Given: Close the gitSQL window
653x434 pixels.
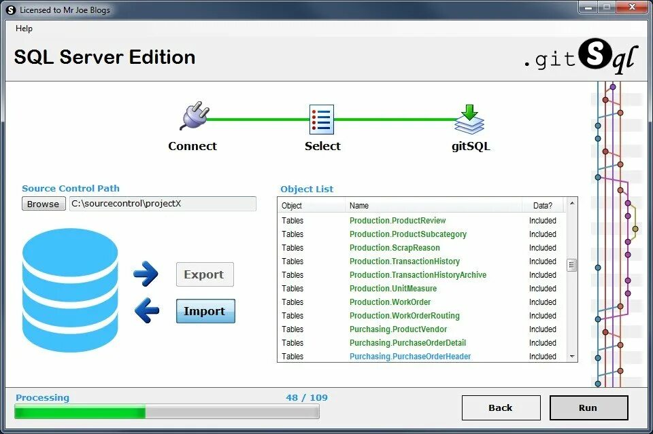Looking at the screenshot, I should 632,7.
